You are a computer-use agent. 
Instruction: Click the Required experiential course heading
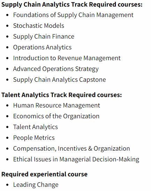click(x=45, y=174)
